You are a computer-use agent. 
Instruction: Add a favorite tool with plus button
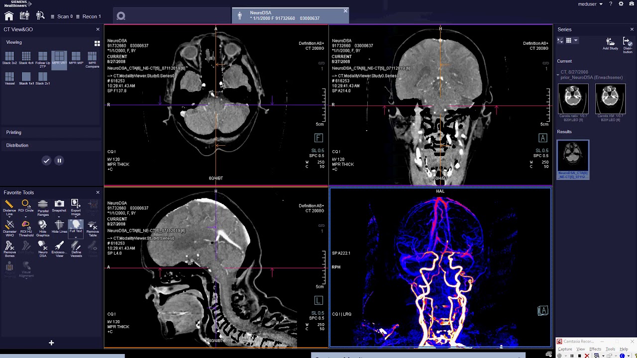[x=51, y=343]
